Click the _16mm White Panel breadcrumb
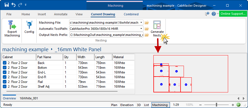Screen dimensions: 248x108 click(78, 50)
